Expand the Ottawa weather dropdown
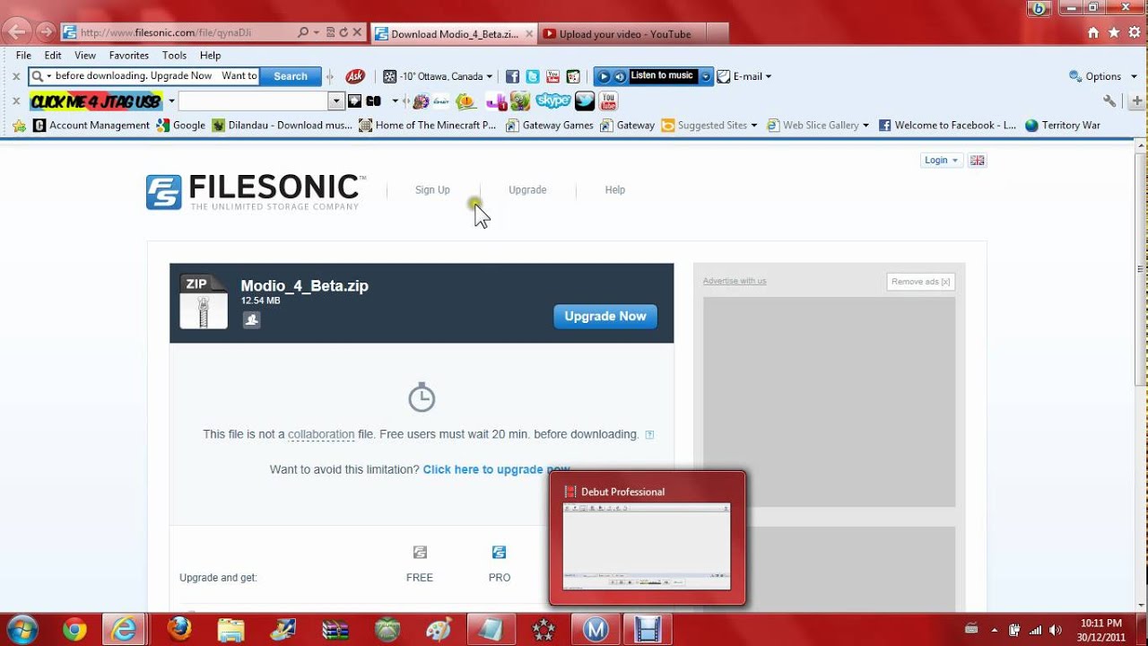Viewport: 1148px width, 646px height. click(x=489, y=76)
